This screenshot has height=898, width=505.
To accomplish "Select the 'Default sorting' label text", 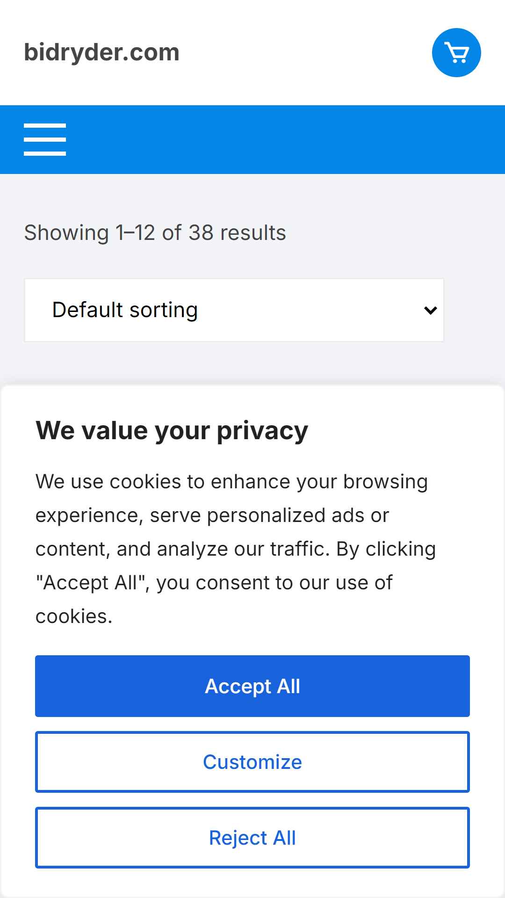I will (x=125, y=310).
